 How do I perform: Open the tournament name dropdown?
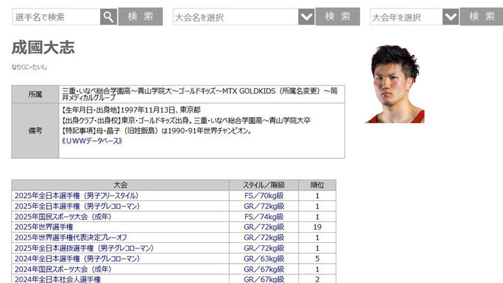(x=236, y=17)
